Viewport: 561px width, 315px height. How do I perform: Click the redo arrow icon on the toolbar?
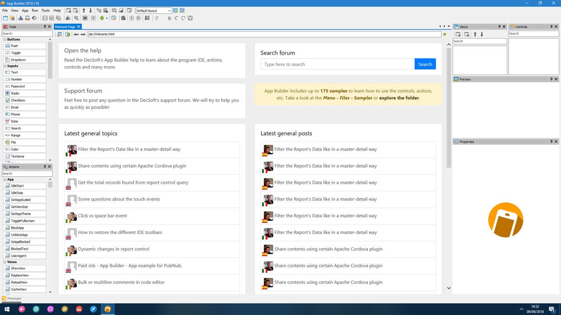coord(183,18)
